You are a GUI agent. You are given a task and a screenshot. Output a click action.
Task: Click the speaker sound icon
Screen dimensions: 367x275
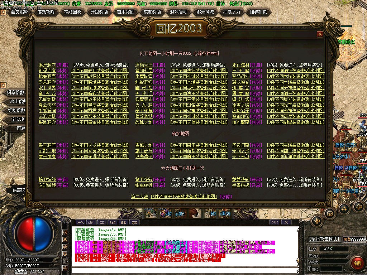(359, 206)
